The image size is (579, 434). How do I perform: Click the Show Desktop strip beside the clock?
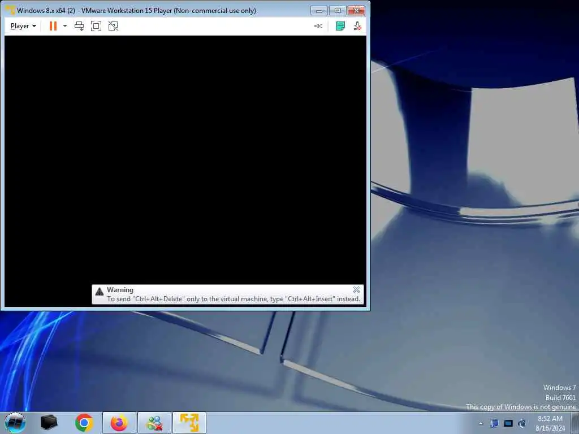(574, 423)
